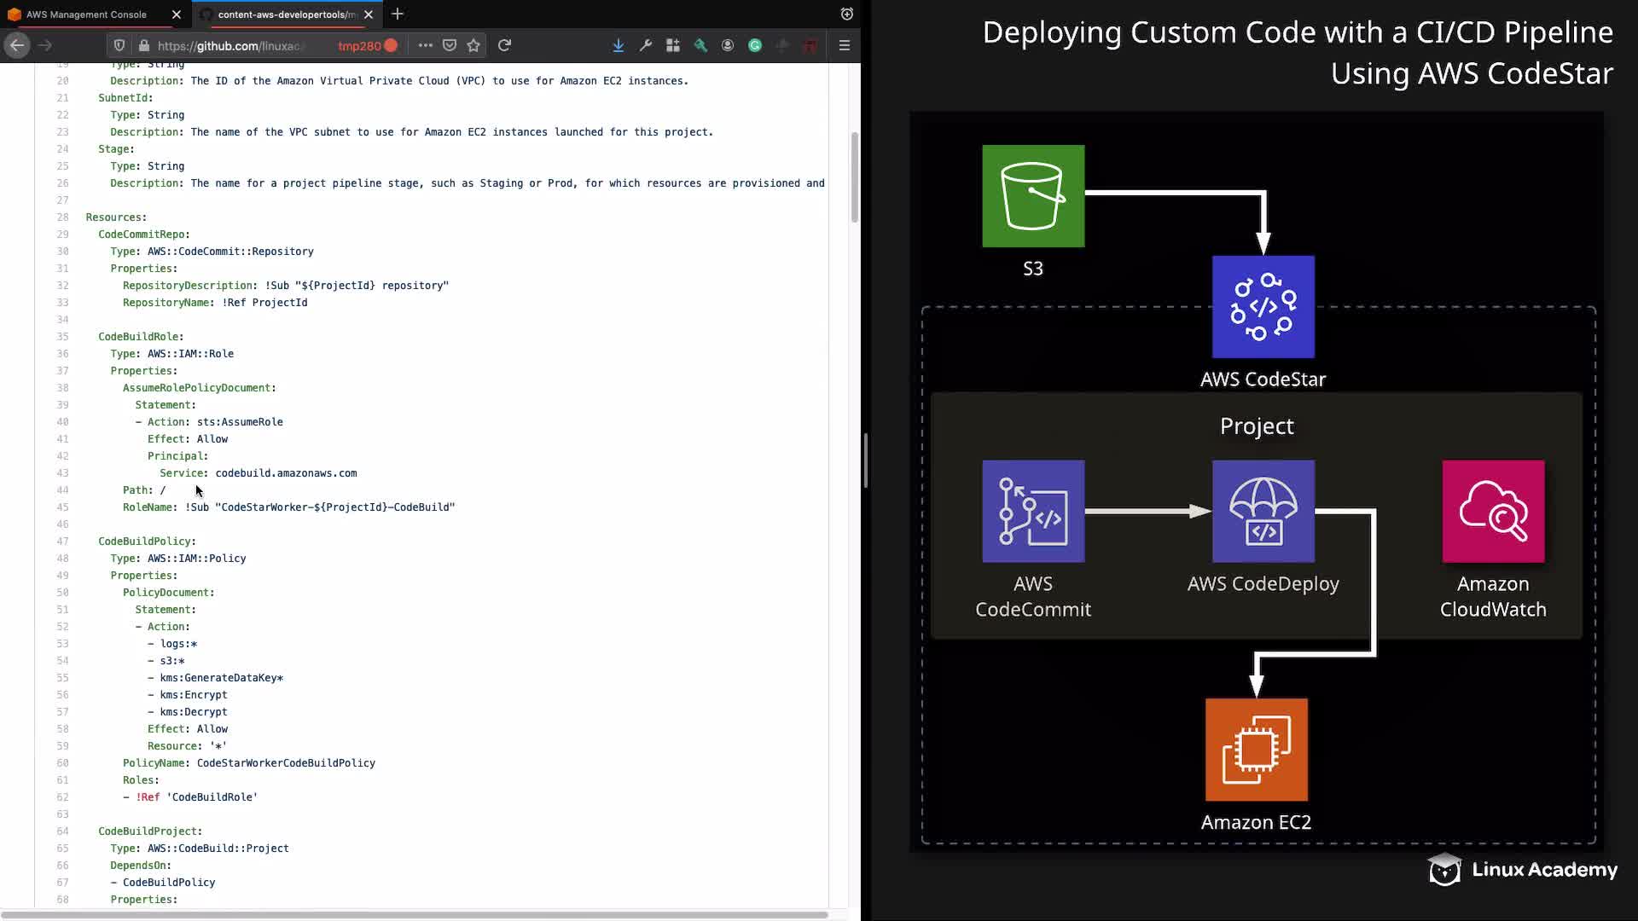Bookmark this page with the star icon
This screenshot has width=1638, height=921.
pyautogui.click(x=473, y=45)
